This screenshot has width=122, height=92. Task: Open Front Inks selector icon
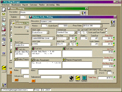33,49
